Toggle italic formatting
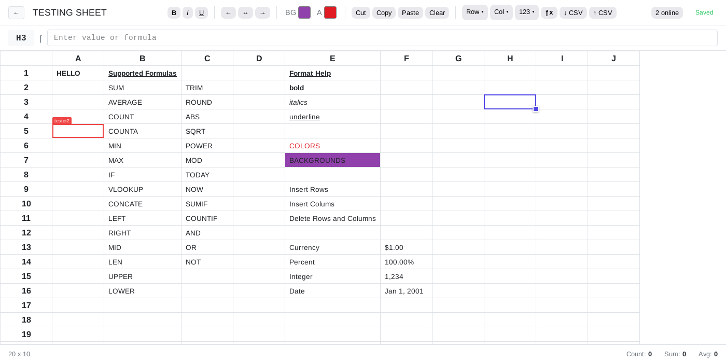The height and width of the screenshot is (363, 726). [187, 12]
